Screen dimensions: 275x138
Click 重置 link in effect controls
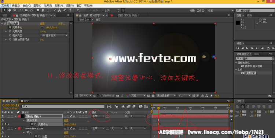[x=42, y=23]
